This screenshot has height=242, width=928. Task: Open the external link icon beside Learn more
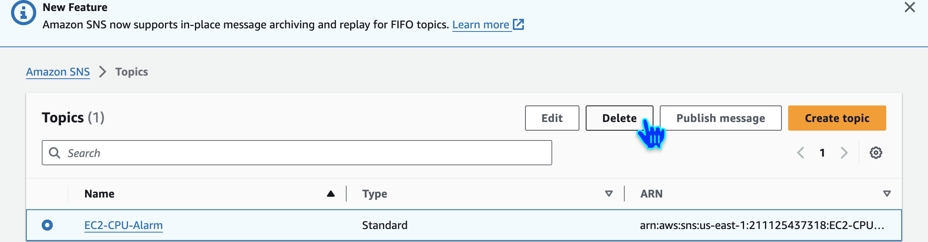(x=518, y=24)
